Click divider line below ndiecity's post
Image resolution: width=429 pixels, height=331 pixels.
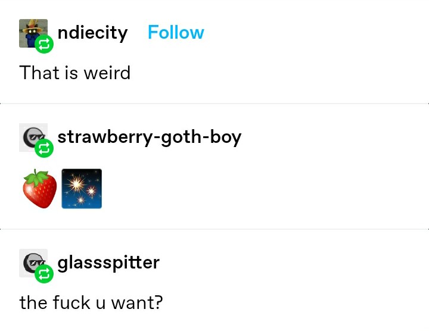(214, 104)
